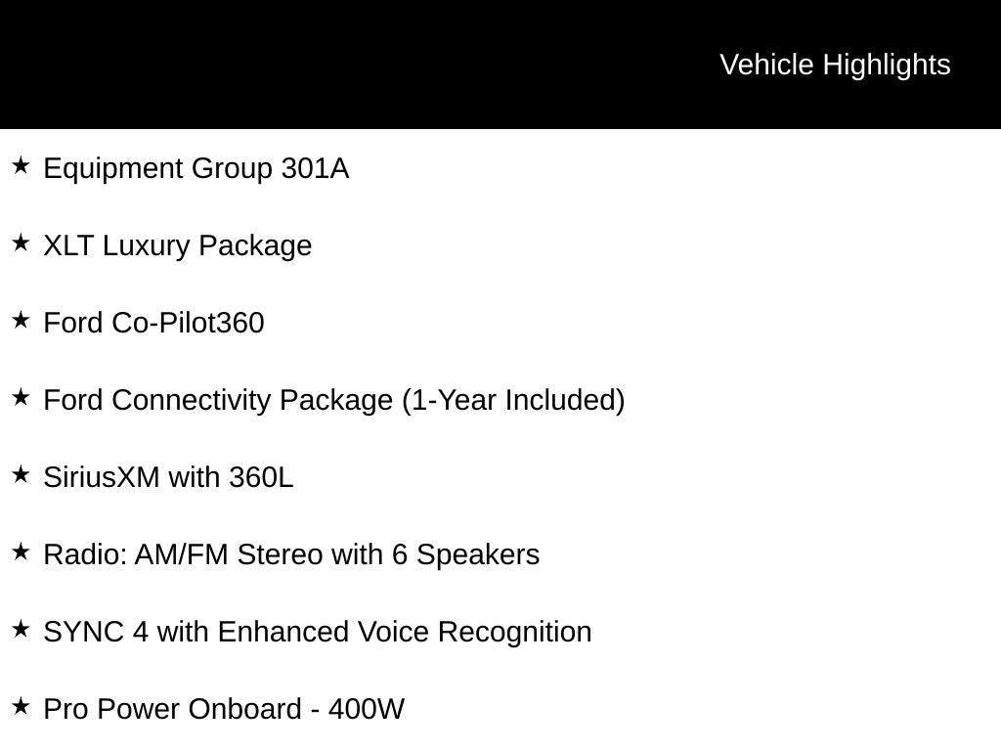Select the star icon for Ford Co-Pilot360
This screenshot has width=1001, height=751.
(x=21, y=321)
